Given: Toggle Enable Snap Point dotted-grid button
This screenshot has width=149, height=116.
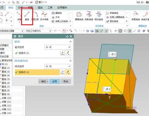Looking at the screenshot, I should pyautogui.click(x=97, y=31).
